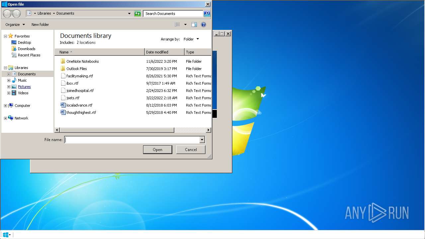
Task: Click the 2 locations link
Action: [x=86, y=42]
